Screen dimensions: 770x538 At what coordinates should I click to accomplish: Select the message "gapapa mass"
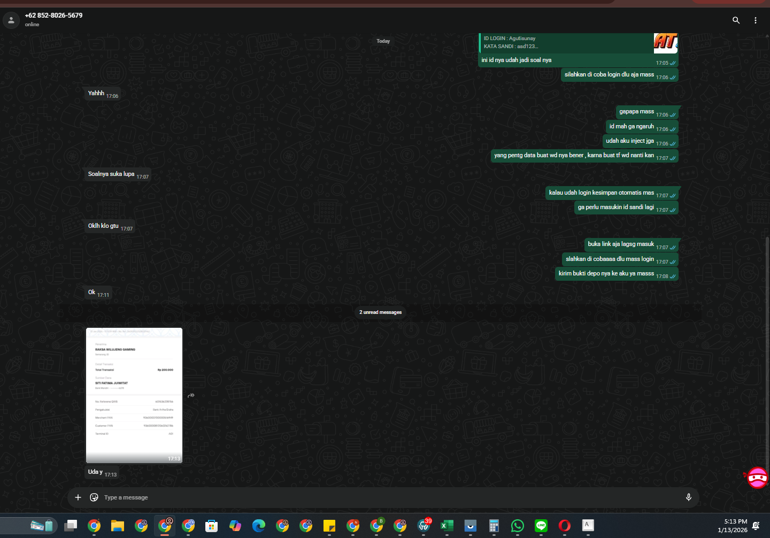[647, 112]
